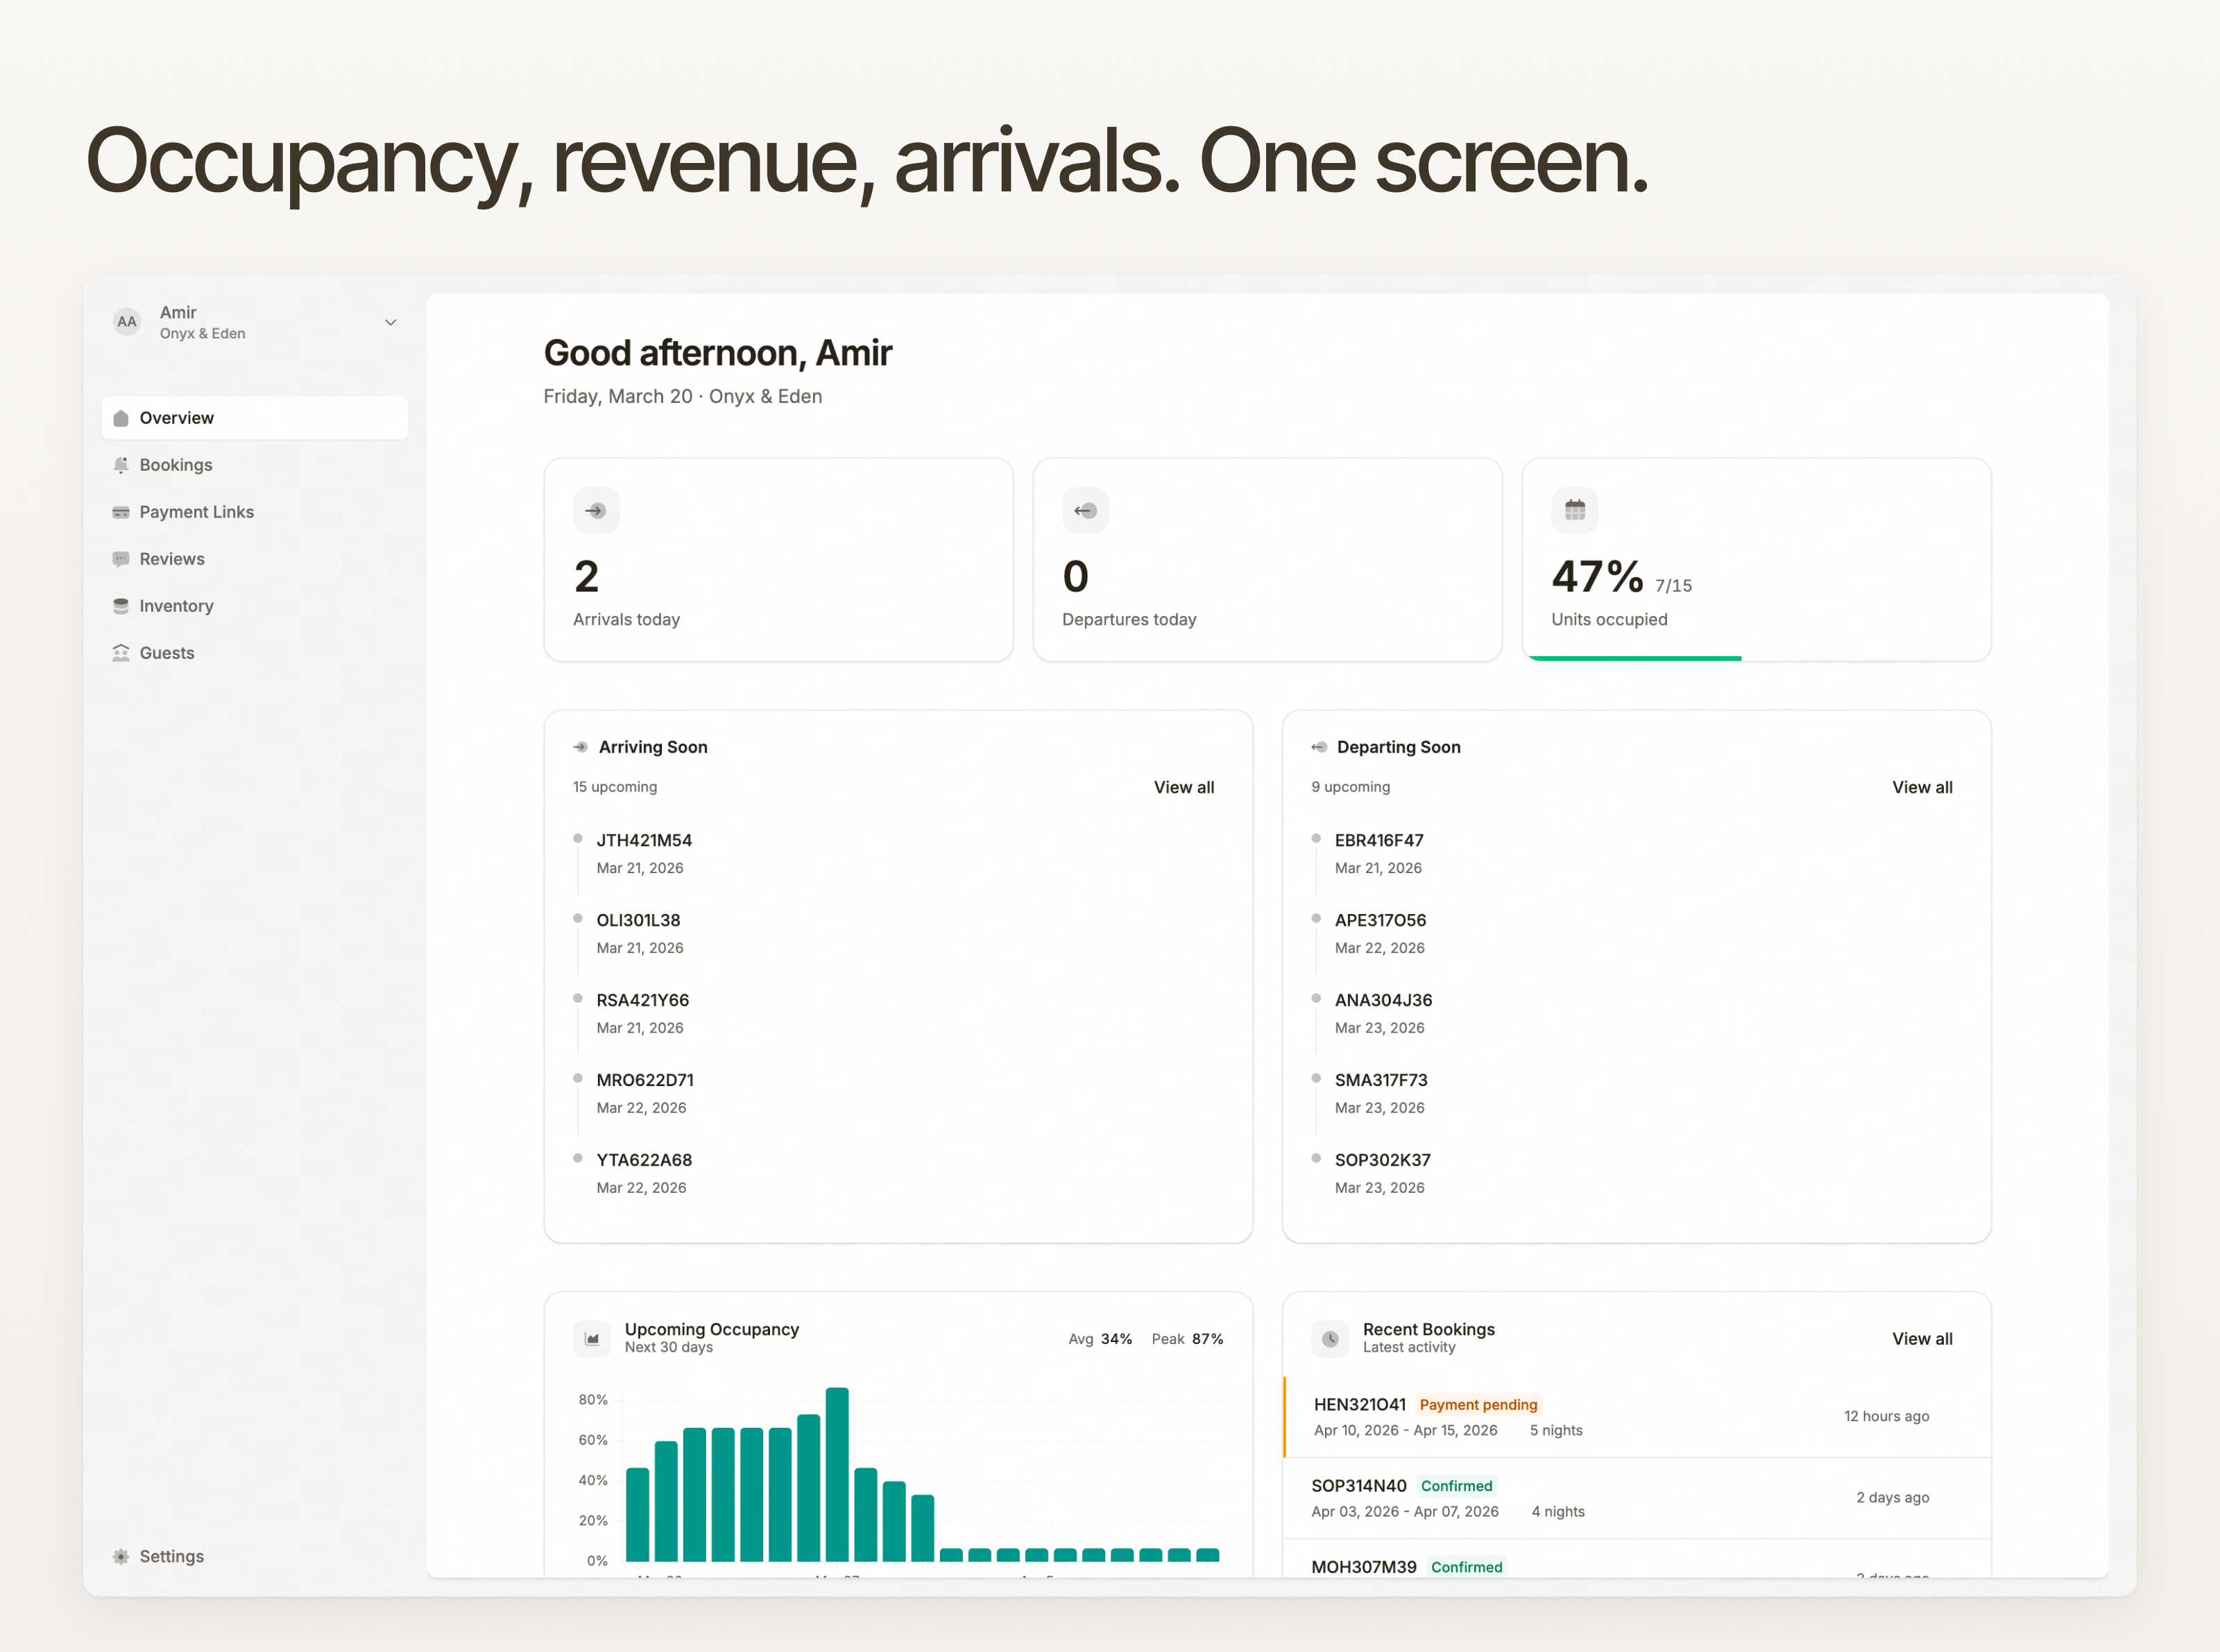
Task: Click the Bookings bell icon
Action: 121,465
